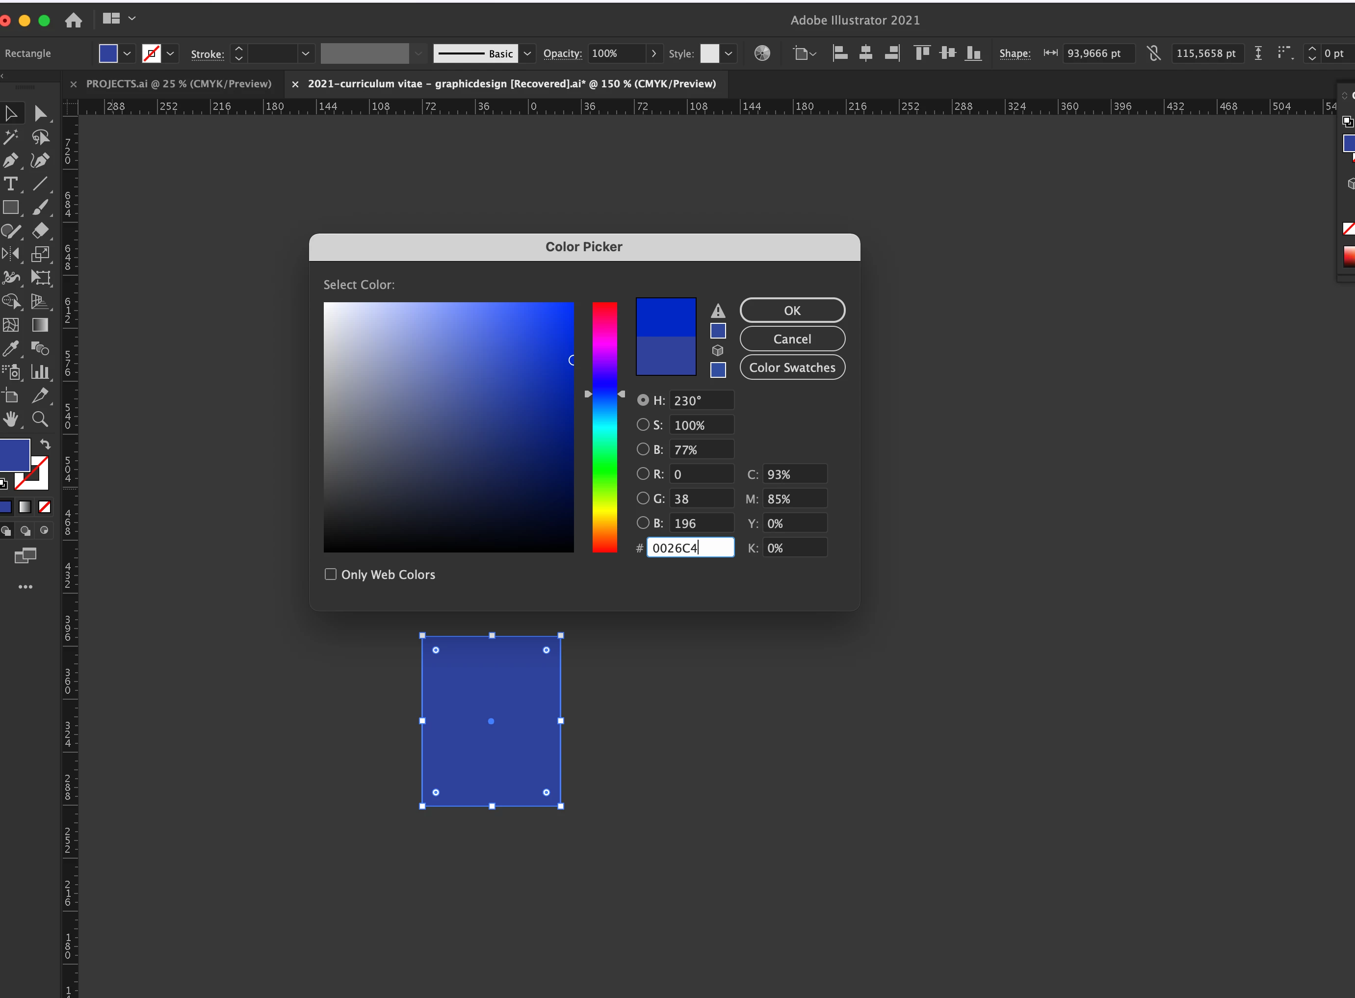Select the Eraser tool
The image size is (1355, 998).
point(40,231)
